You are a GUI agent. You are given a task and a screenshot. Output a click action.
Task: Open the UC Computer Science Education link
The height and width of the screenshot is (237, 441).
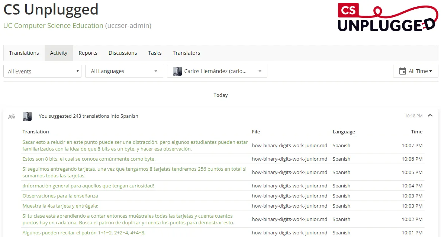click(x=53, y=25)
